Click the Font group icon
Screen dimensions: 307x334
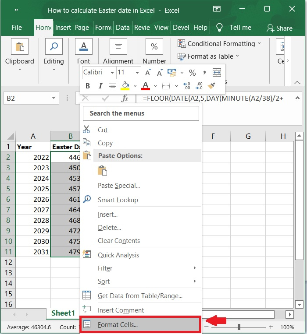(84, 46)
